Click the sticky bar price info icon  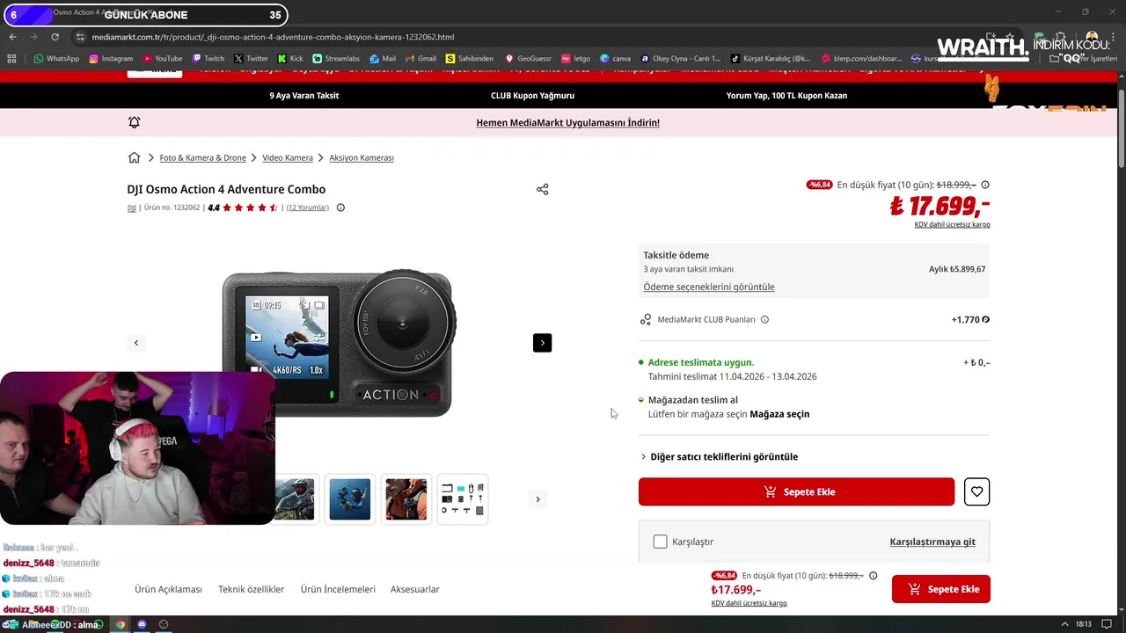pos(873,576)
